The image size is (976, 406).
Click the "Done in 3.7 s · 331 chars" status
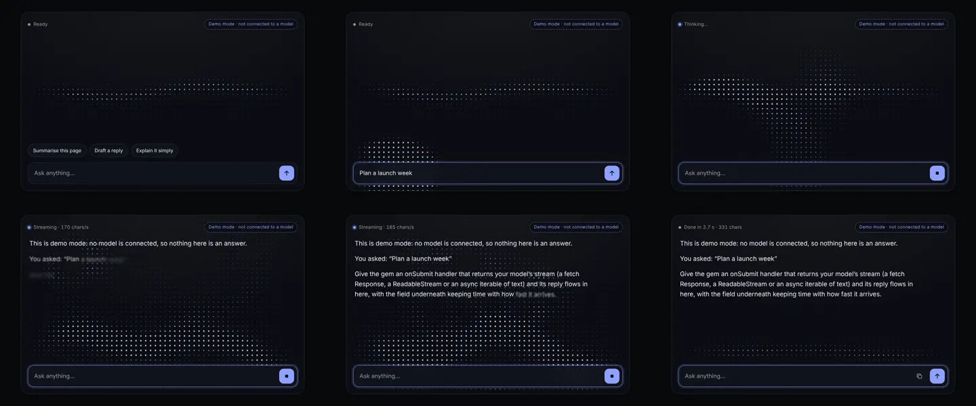tap(713, 227)
